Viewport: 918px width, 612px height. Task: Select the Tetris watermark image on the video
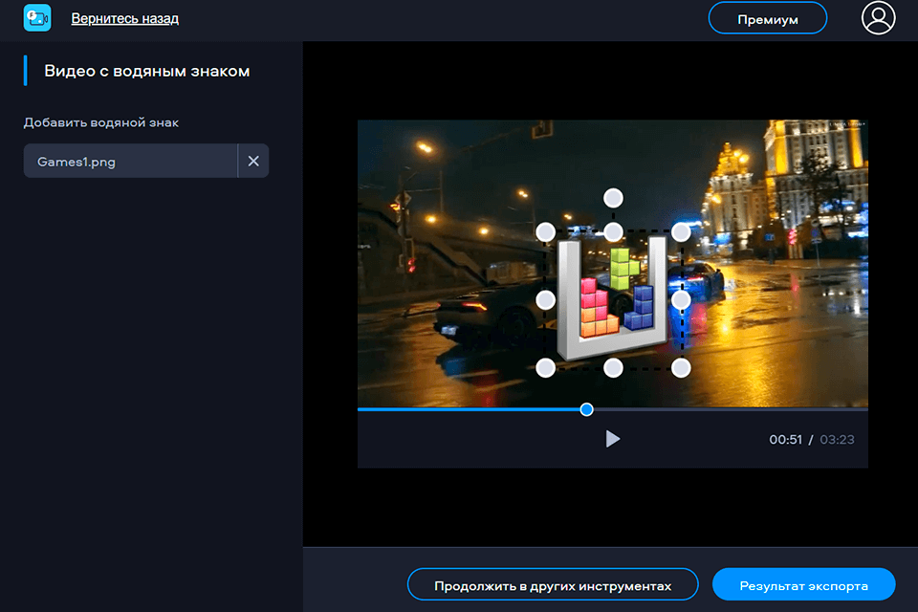click(x=612, y=299)
